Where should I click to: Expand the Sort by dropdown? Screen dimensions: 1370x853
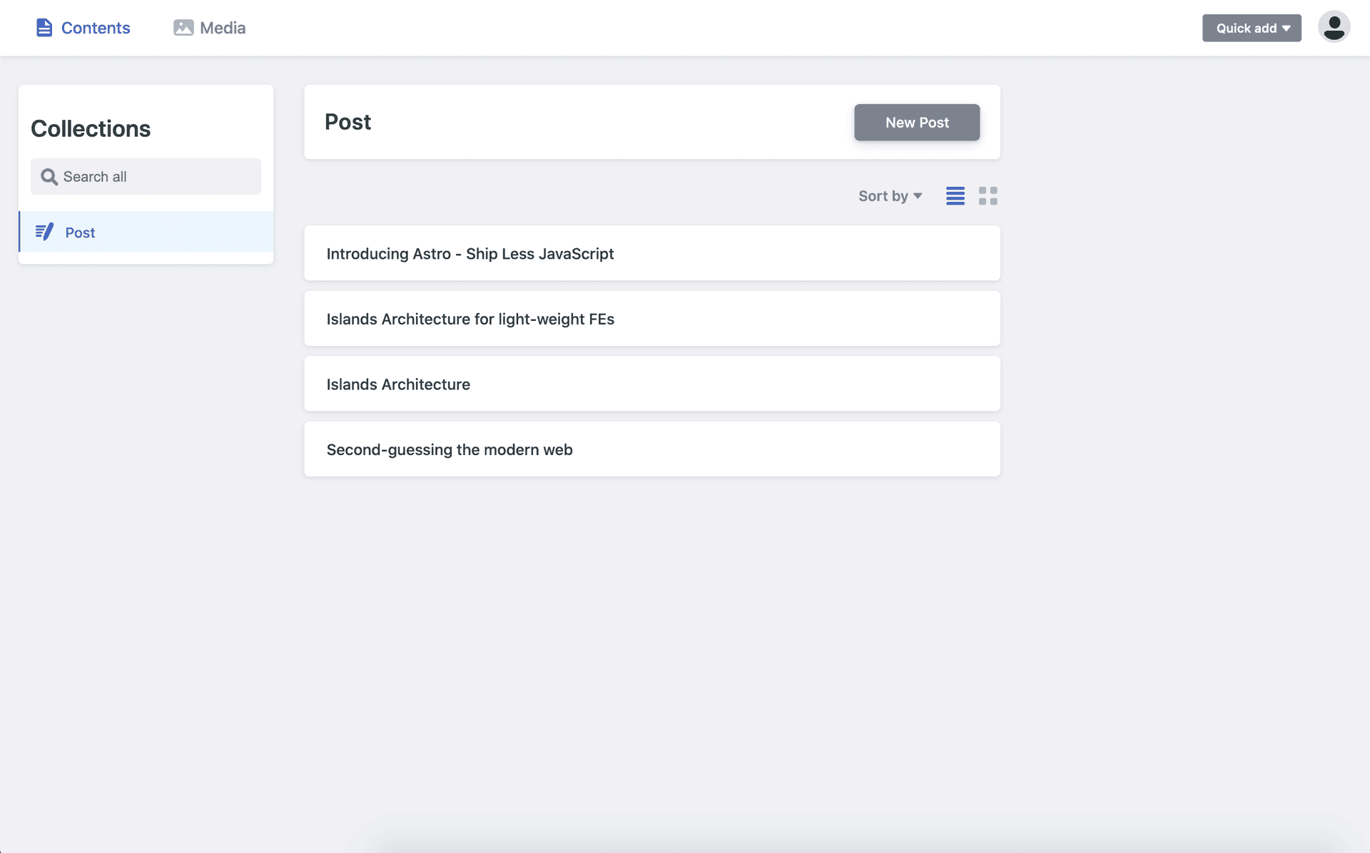tap(890, 195)
